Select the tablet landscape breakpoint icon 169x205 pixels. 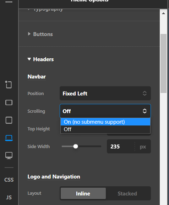[9, 102]
